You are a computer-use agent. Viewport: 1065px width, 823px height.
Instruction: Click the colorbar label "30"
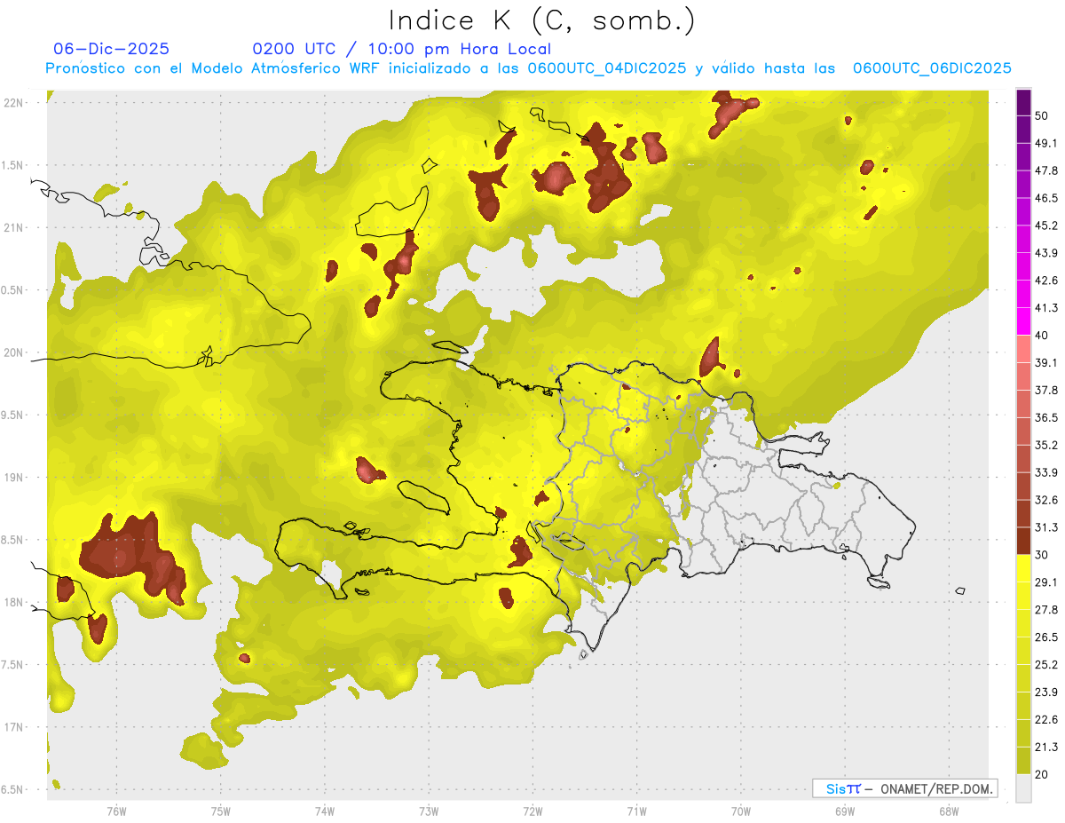click(x=1042, y=555)
